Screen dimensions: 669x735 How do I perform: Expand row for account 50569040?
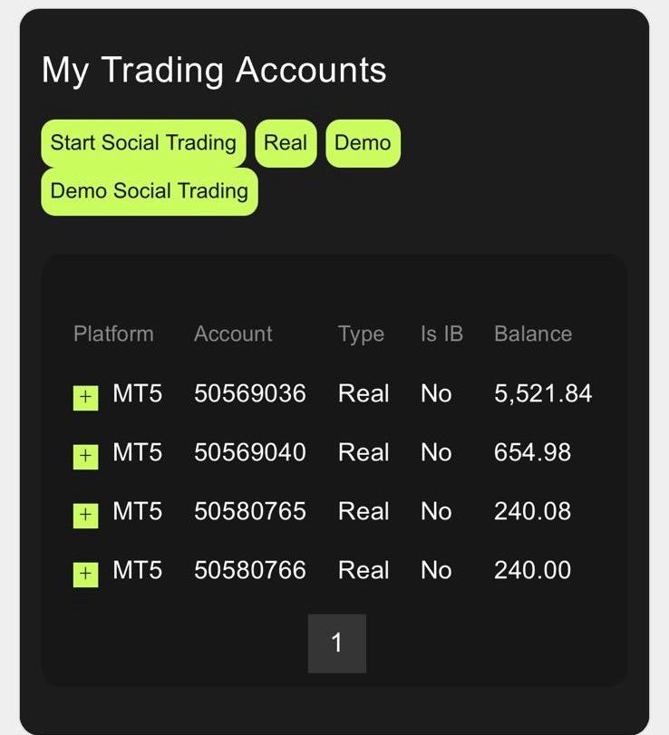point(85,457)
